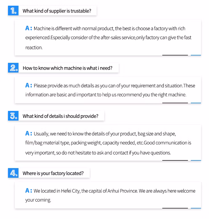The width and height of the screenshot is (209, 219).
Task: Expand 'How to know which machine' question
Action: [x=67, y=68]
